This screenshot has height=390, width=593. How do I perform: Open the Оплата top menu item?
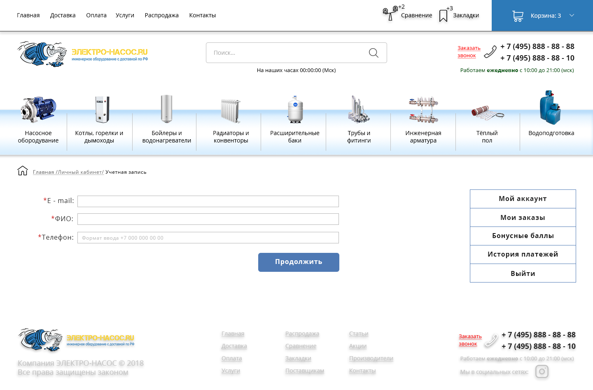[96, 15]
